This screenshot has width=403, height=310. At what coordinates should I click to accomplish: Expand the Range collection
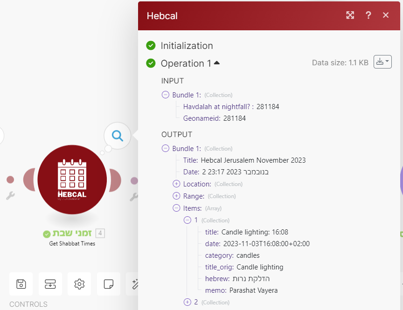pos(176,196)
